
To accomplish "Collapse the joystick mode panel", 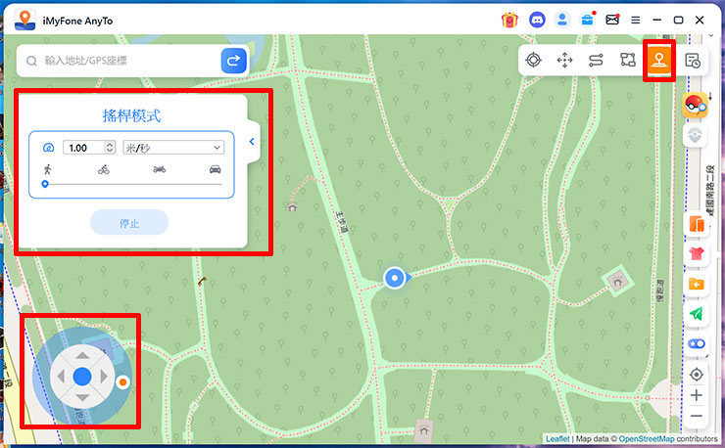I will [x=252, y=142].
